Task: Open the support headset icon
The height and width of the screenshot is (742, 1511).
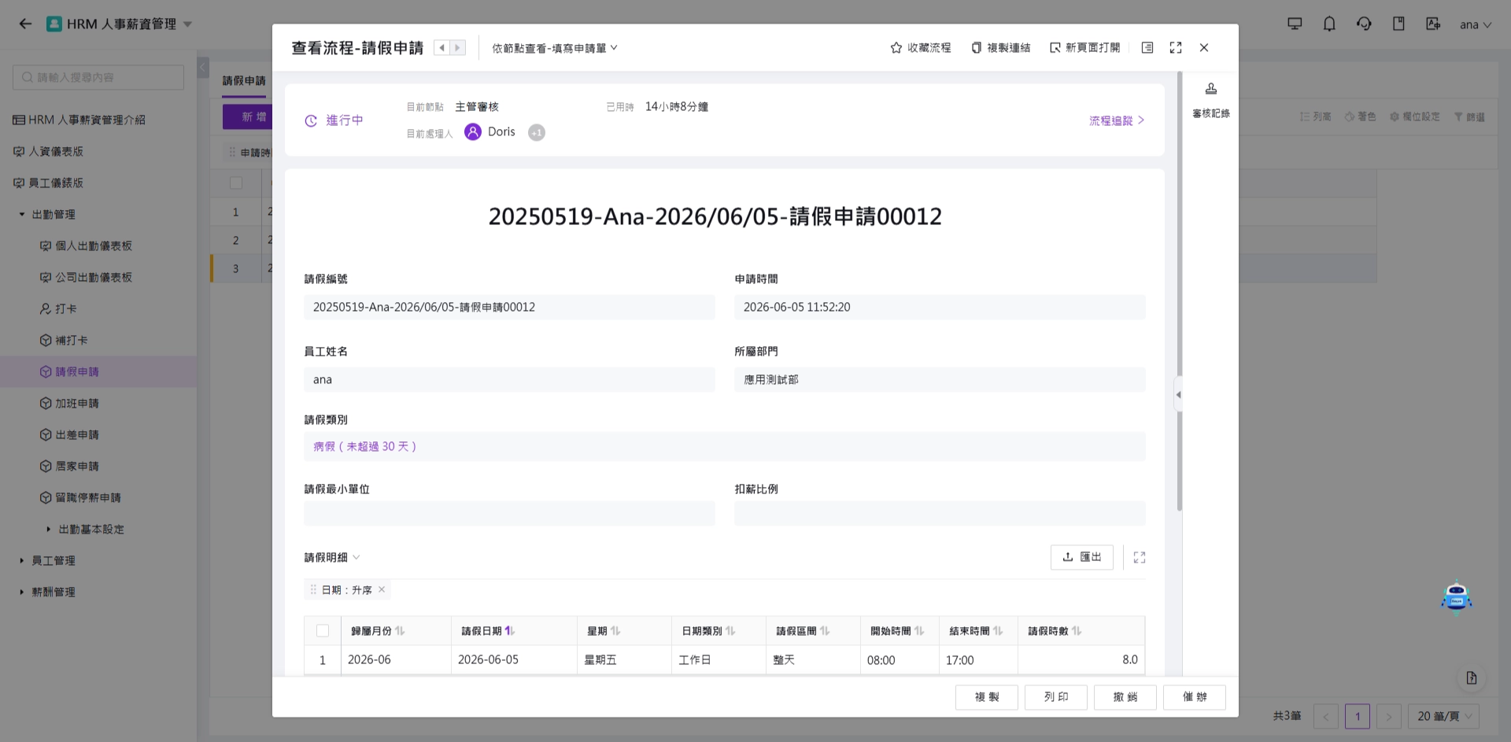Action: coord(1364,24)
